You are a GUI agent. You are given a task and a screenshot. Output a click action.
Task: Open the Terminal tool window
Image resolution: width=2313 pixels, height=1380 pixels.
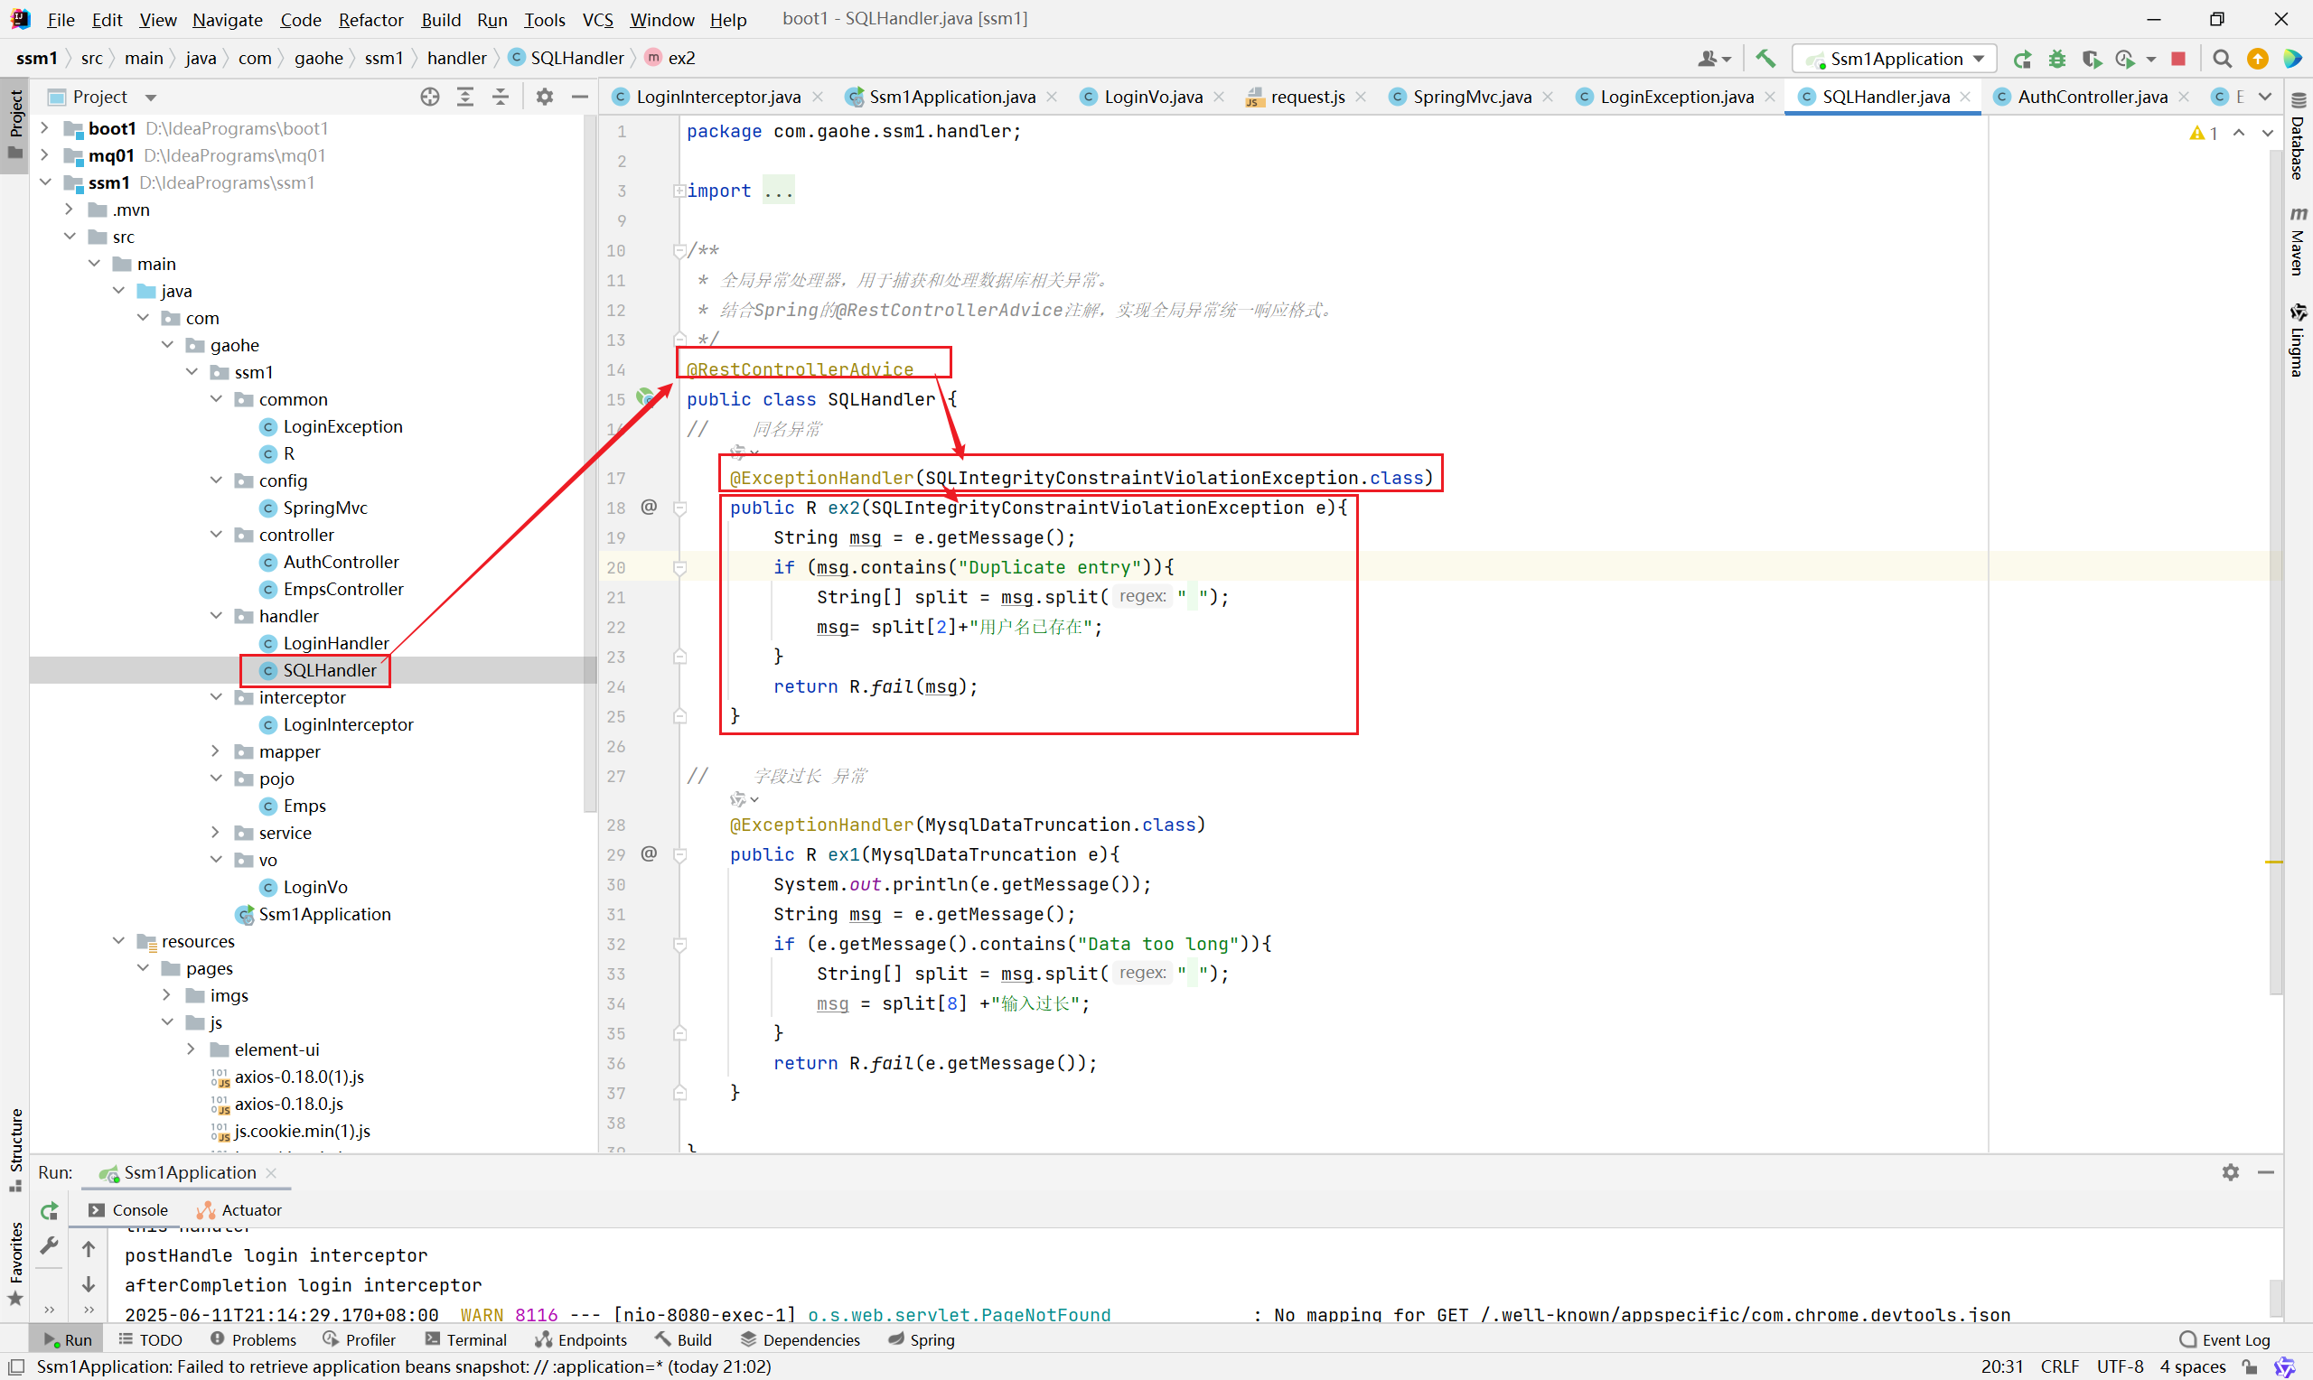466,1339
